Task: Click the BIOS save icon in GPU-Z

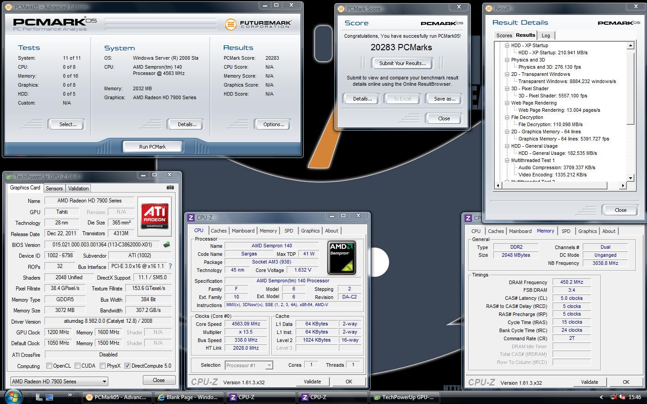Action: [x=166, y=245]
